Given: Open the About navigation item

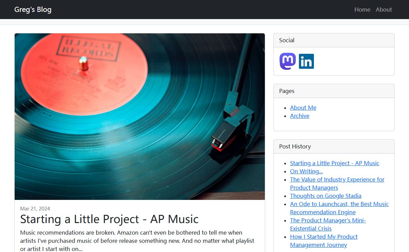Looking at the screenshot, I should pos(384,10).
